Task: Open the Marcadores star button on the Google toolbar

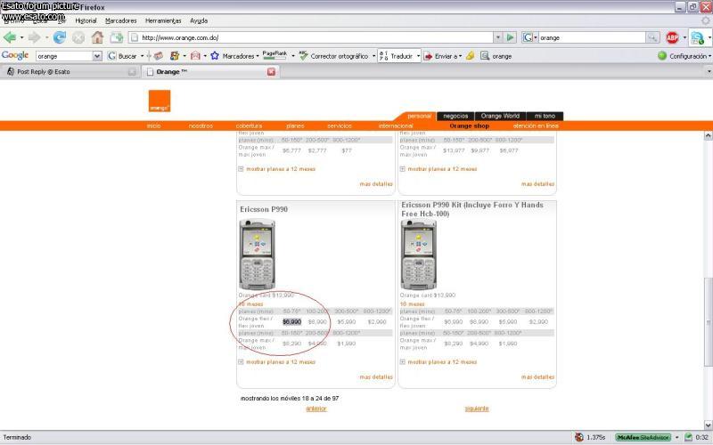Action: (233, 56)
